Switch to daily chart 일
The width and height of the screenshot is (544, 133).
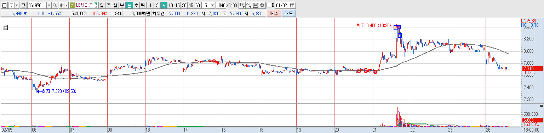[102, 5]
